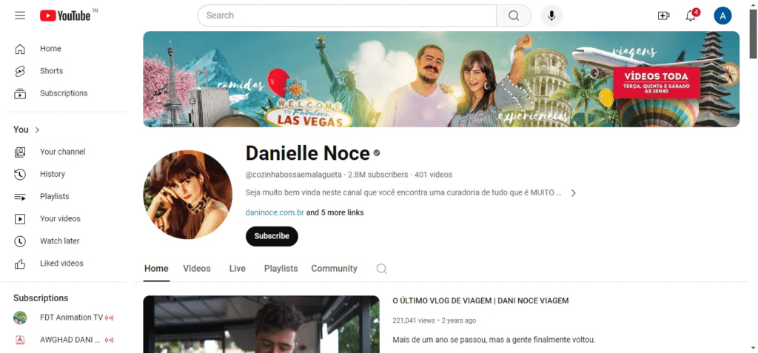
Task: Click the Danielle Noce channel name
Action: click(308, 153)
